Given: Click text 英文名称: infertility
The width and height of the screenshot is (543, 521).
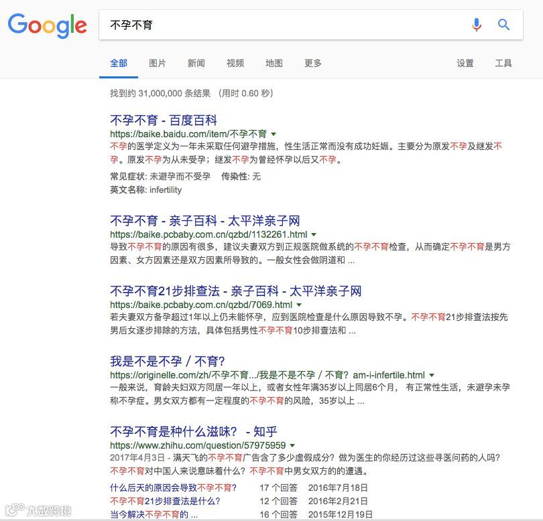Looking at the screenshot, I should pyautogui.click(x=145, y=190).
